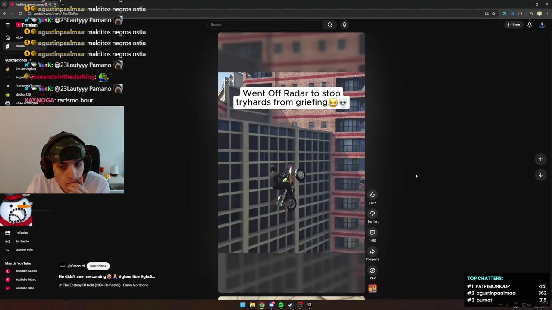
Task: Go to previous Short with up arrow
Action: [541, 159]
